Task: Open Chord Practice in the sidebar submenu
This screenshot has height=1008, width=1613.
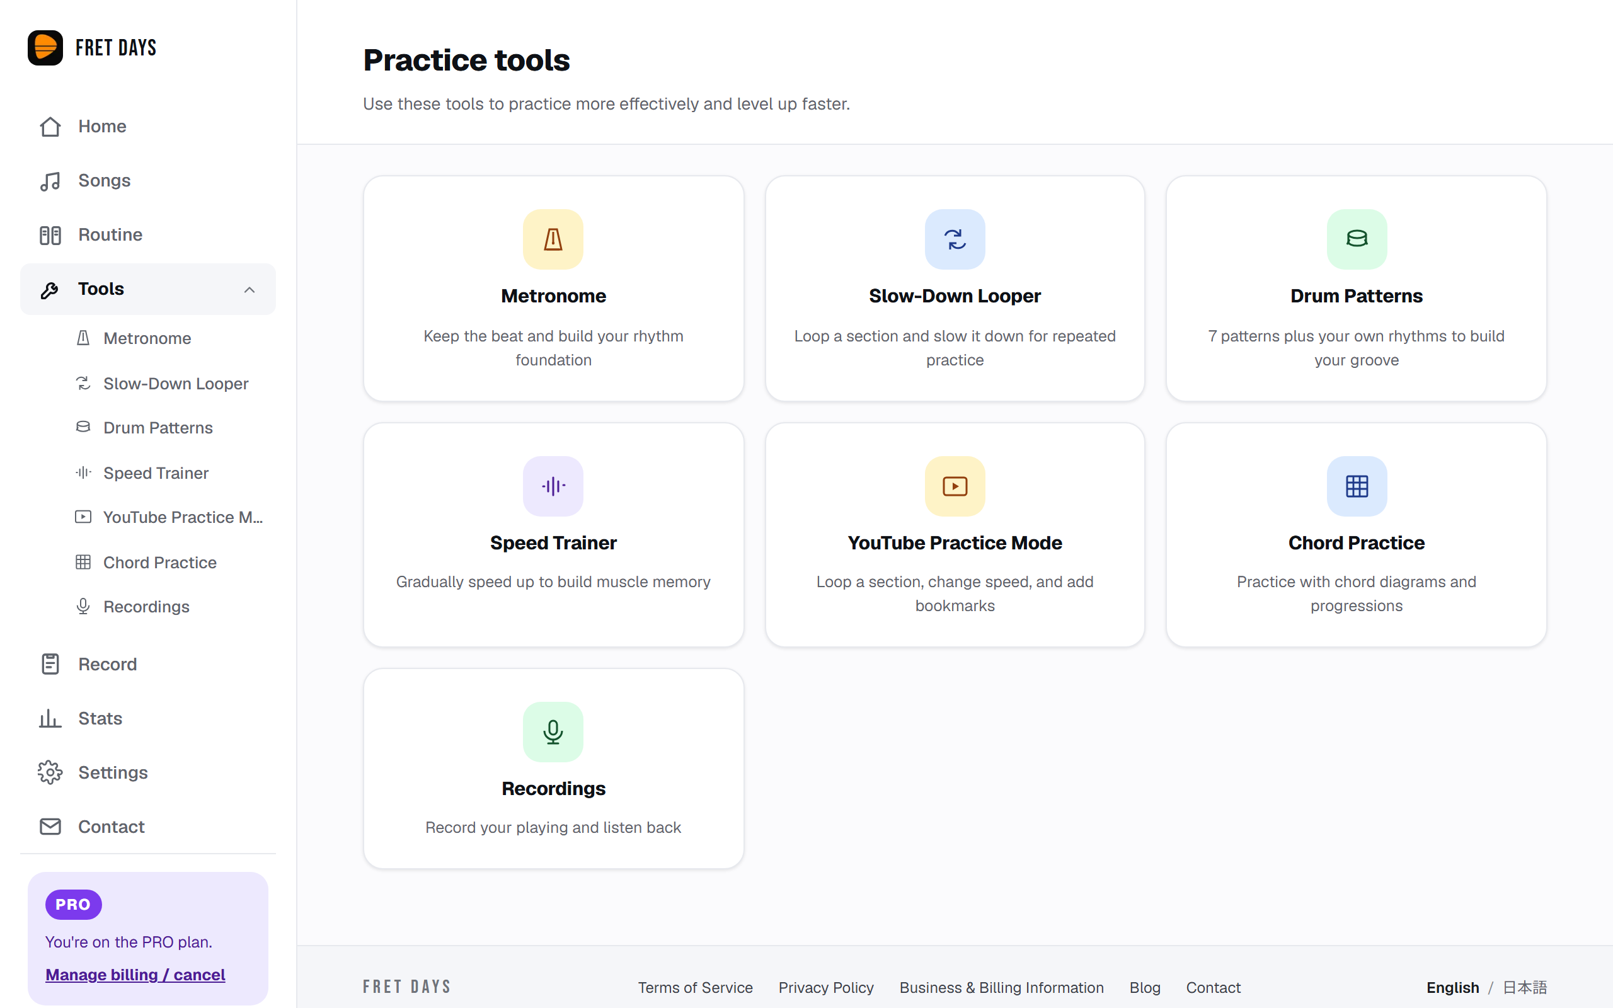Action: click(x=159, y=563)
